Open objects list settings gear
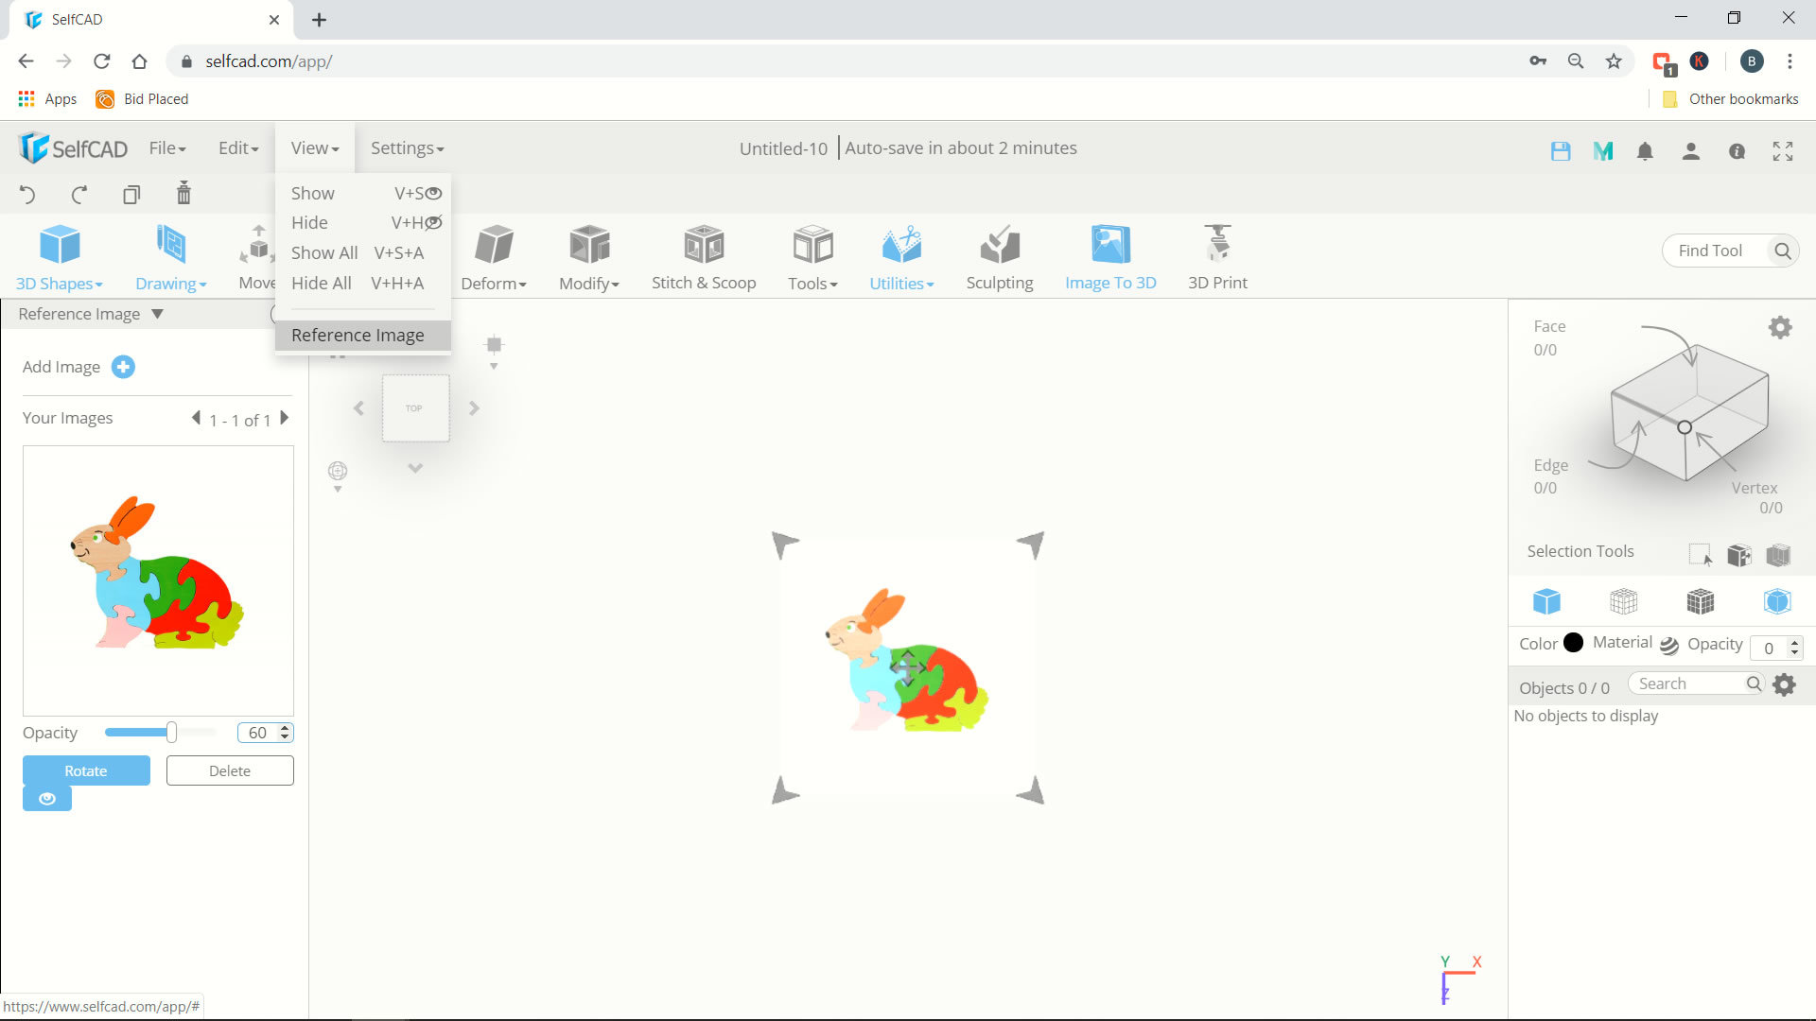The width and height of the screenshot is (1816, 1021). (x=1784, y=684)
